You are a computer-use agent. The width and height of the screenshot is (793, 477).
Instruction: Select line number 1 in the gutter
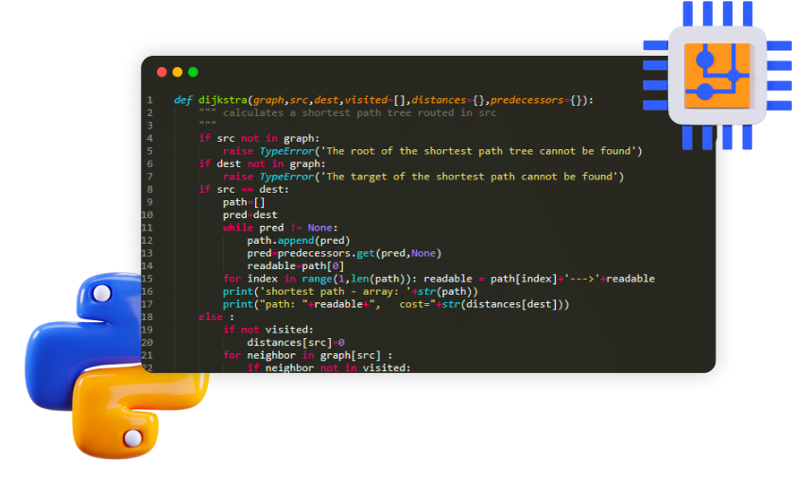click(x=149, y=100)
